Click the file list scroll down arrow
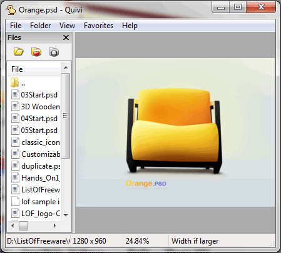Image resolution: width=281 pixels, height=253 pixels. coord(66,215)
